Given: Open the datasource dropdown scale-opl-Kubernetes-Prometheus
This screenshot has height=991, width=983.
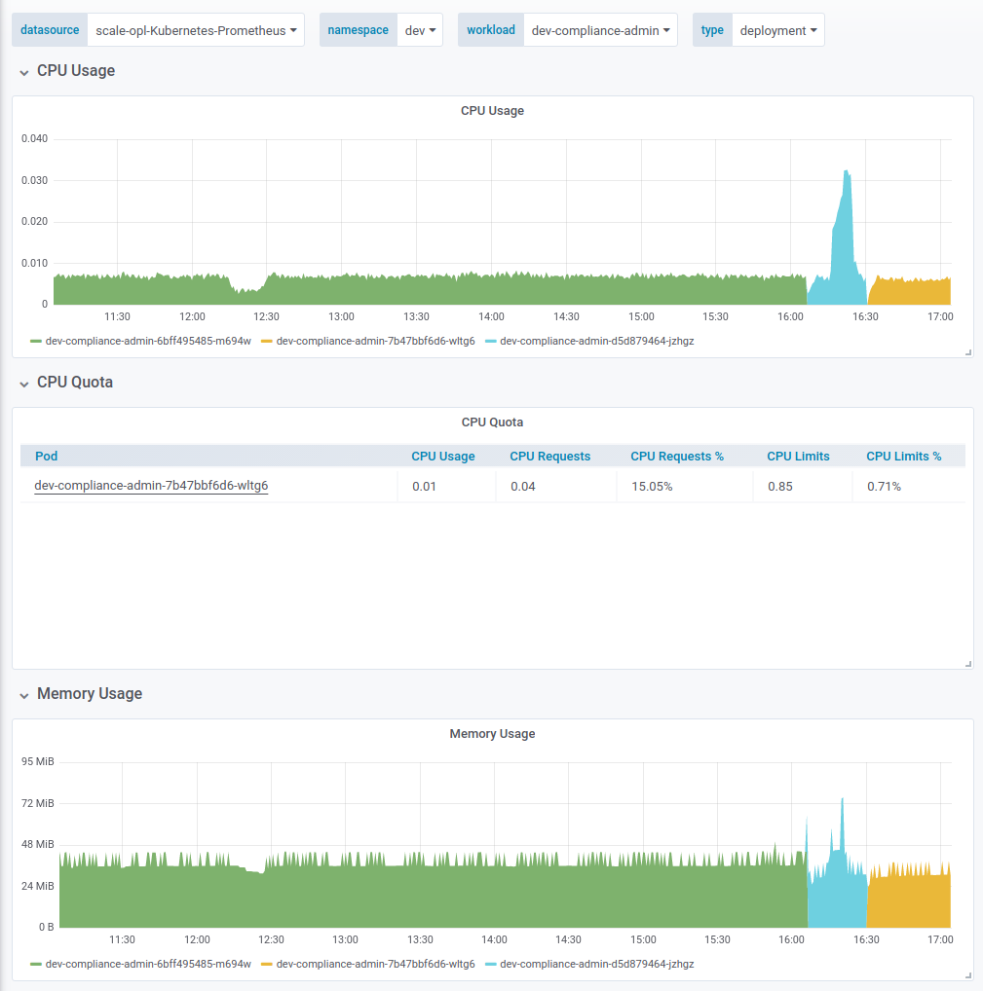Looking at the screenshot, I should coord(195,30).
